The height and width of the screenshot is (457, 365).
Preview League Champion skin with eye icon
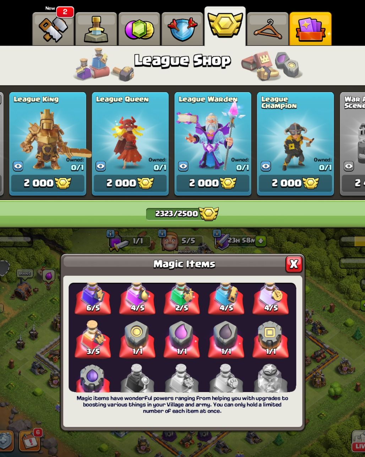[266, 166]
